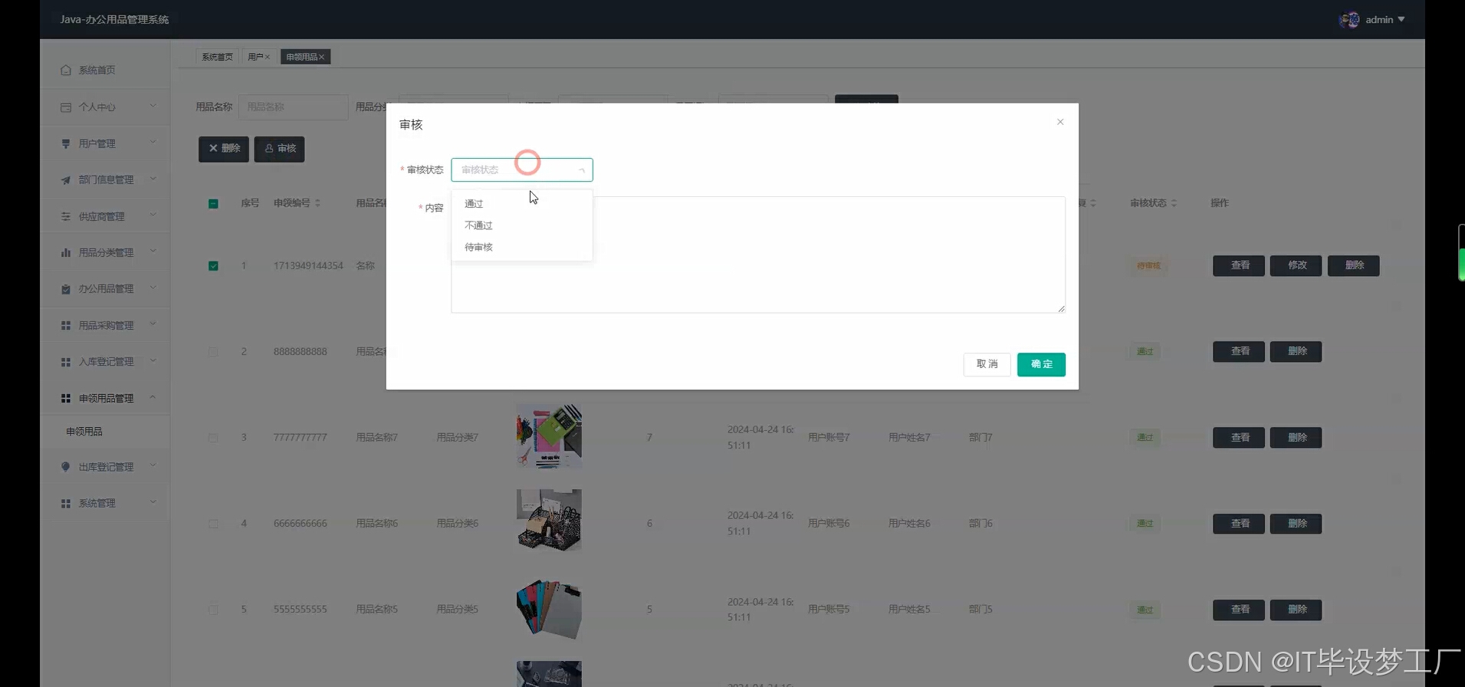The image size is (1465, 687).
Task: Switch to the 系统首页 tab
Action: tap(217, 57)
